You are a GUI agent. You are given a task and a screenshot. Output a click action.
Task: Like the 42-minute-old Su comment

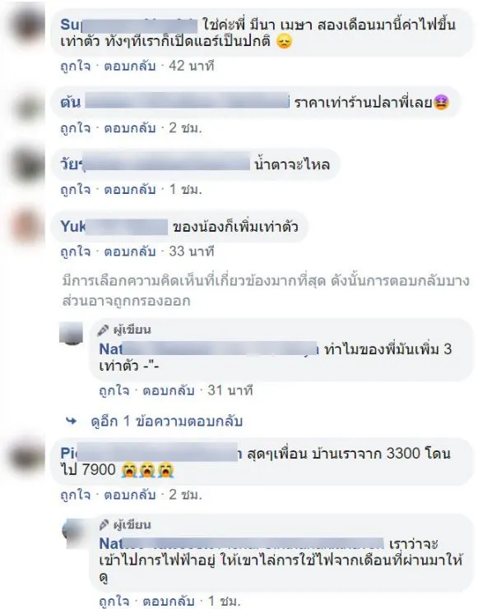click(x=76, y=66)
